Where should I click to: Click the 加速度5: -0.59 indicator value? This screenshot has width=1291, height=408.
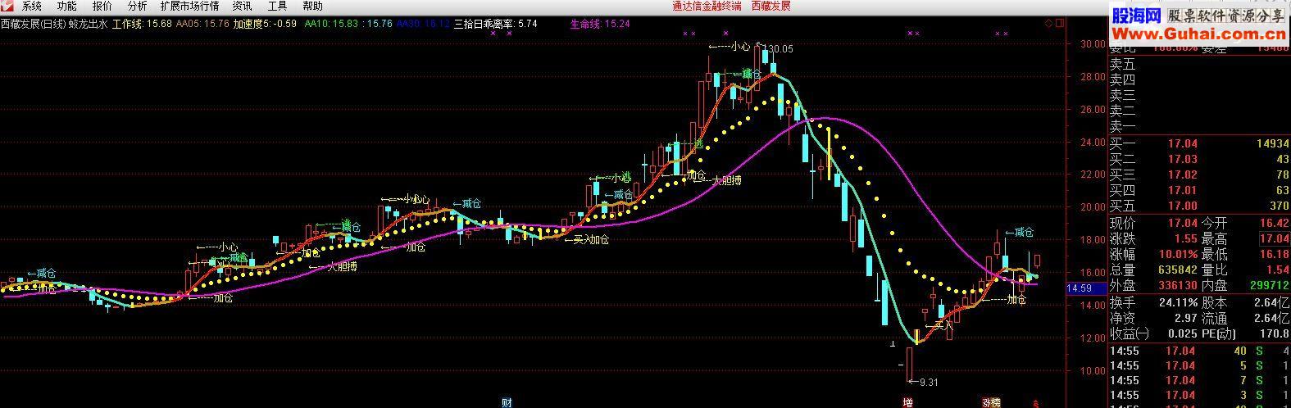point(265,25)
